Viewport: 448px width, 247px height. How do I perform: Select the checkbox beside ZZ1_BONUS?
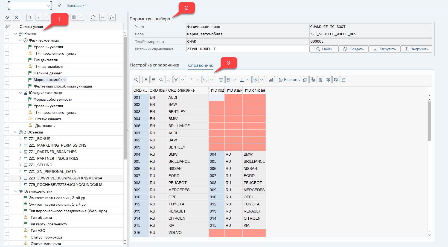[x=7, y=139]
